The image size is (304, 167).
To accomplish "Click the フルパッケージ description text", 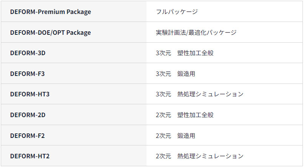I will click(x=177, y=12).
